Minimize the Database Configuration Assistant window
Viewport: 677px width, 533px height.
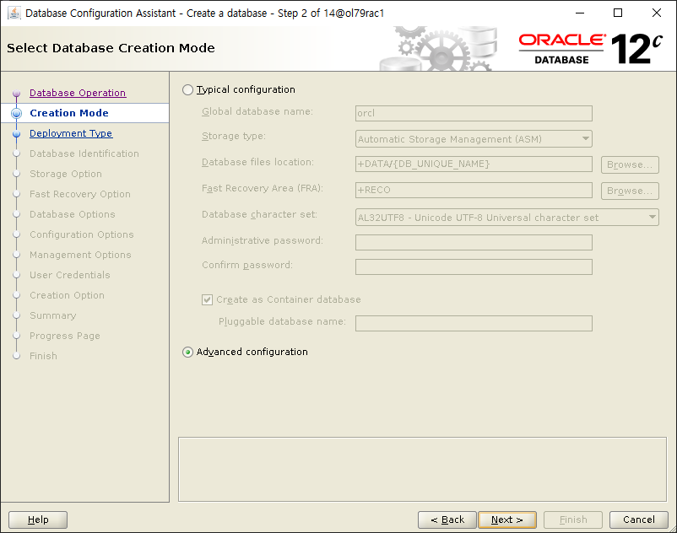[580, 13]
